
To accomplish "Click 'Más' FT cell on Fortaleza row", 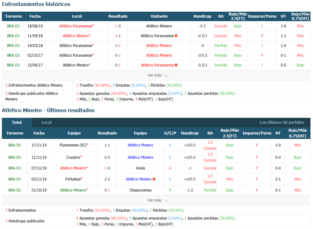I will tap(230, 179).
